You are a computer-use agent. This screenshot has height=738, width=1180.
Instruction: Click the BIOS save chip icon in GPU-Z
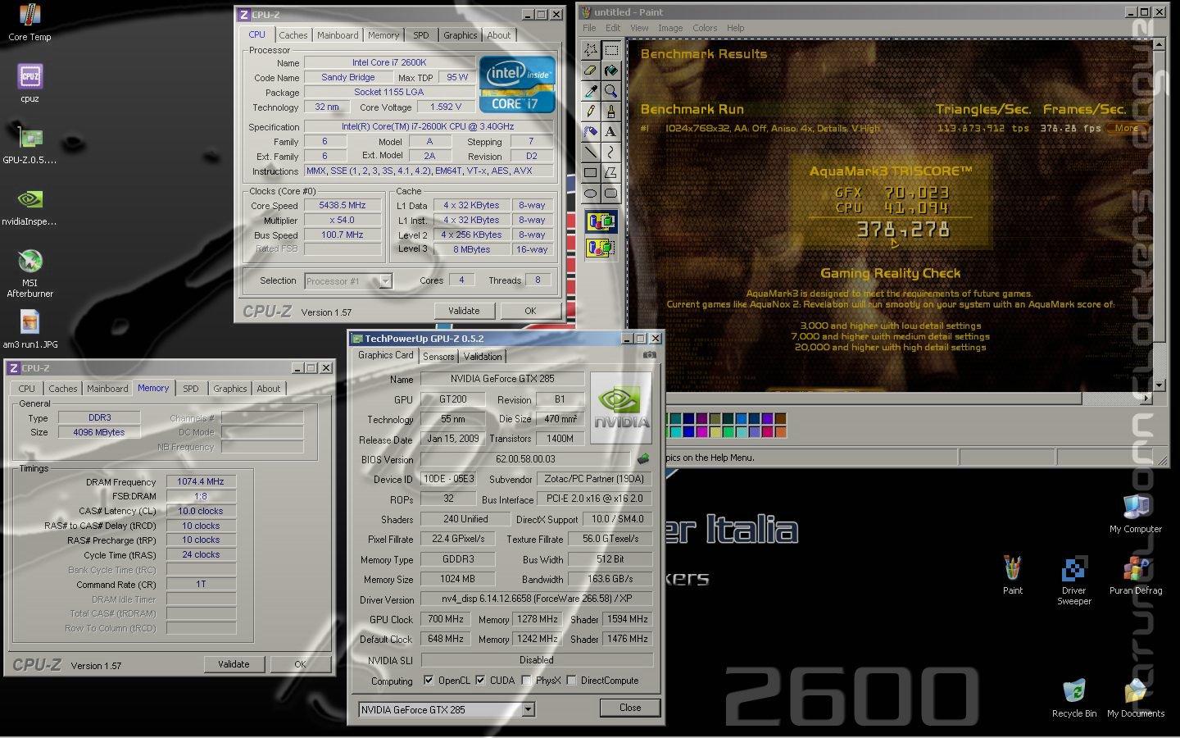(643, 459)
